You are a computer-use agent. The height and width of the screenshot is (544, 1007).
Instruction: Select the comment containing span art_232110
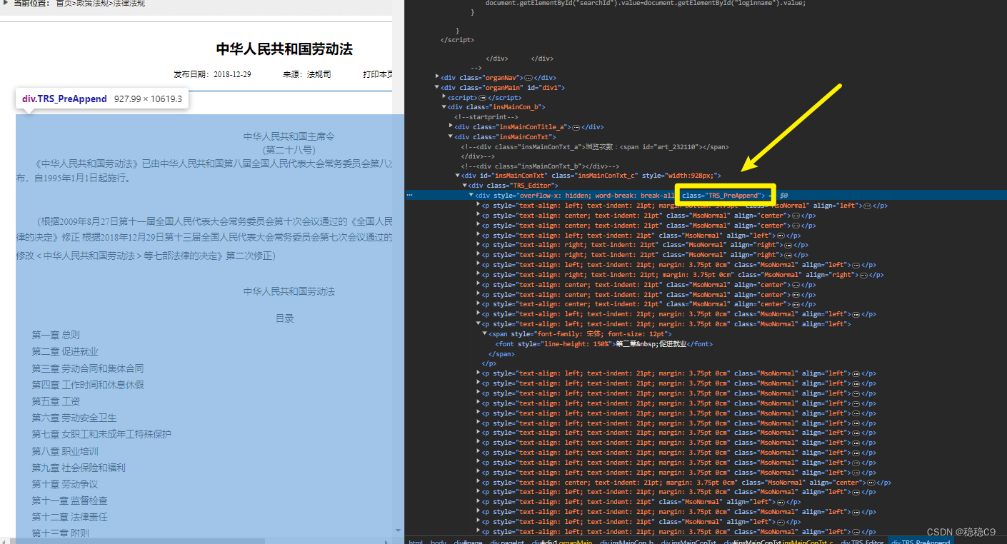595,146
